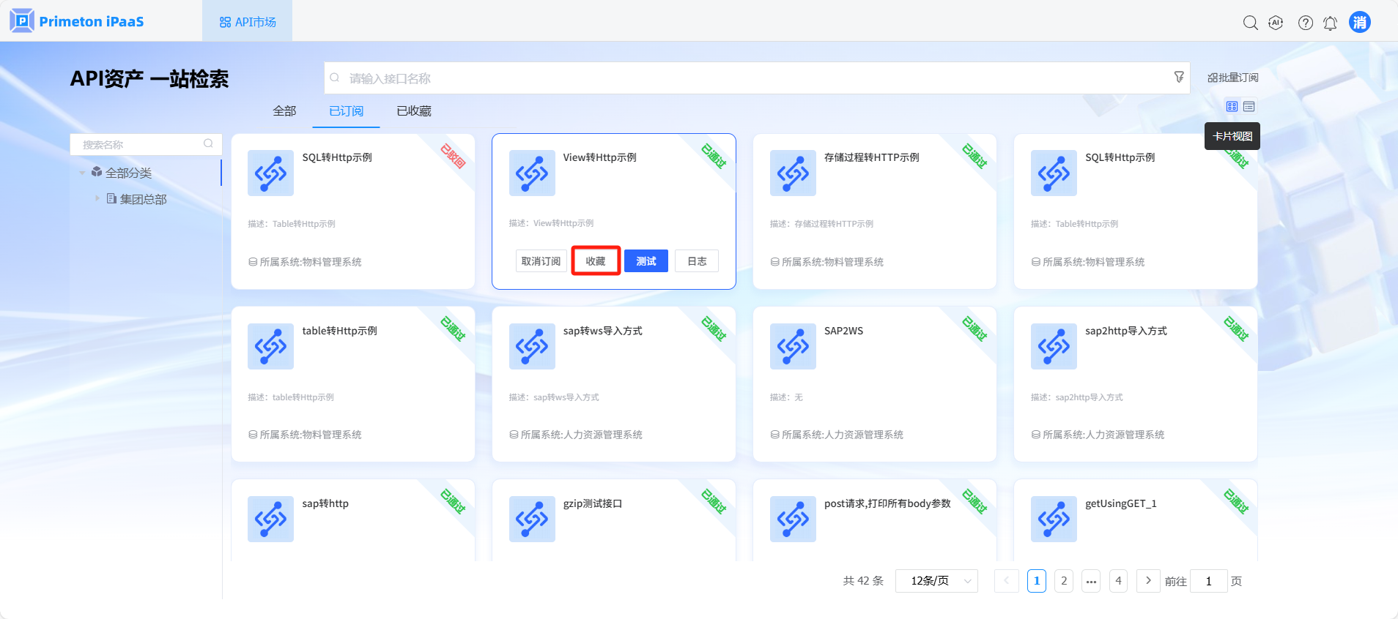Collapse the 全部分类 tree node
The height and width of the screenshot is (619, 1398).
coord(82,173)
